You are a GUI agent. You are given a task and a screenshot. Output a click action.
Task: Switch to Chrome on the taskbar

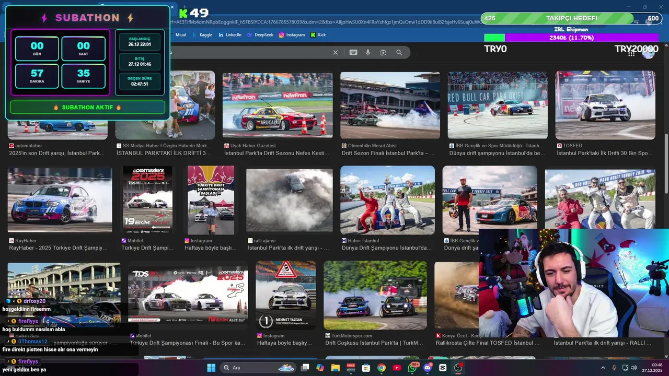[382, 368]
